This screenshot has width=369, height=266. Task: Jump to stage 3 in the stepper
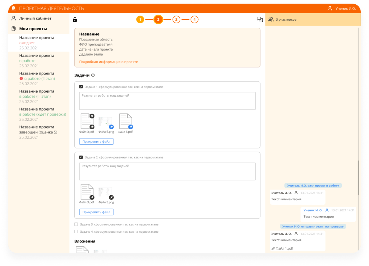click(176, 20)
